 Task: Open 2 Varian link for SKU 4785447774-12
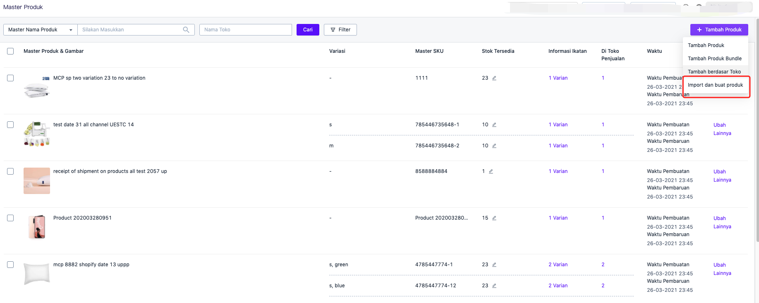tap(558, 286)
